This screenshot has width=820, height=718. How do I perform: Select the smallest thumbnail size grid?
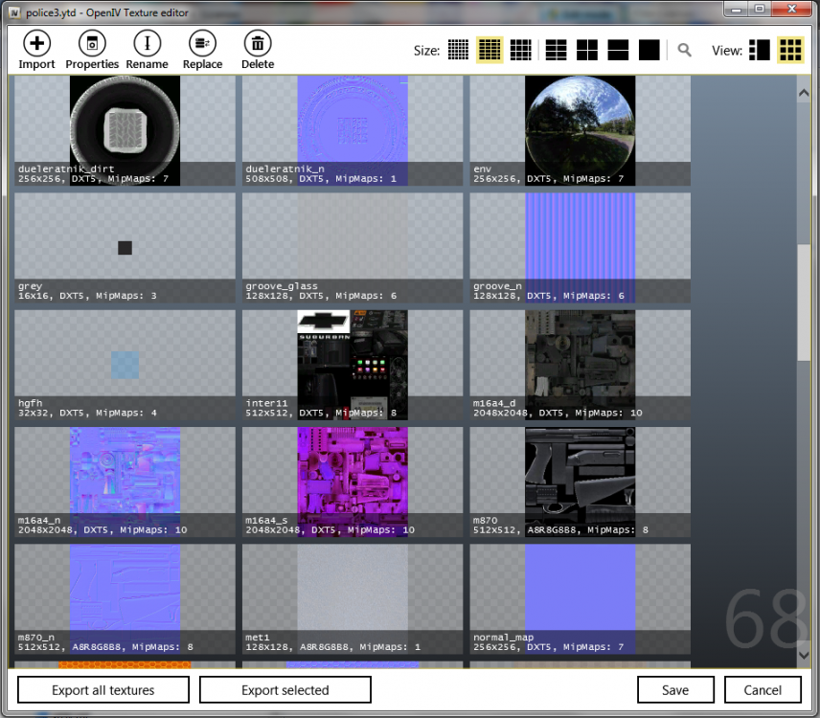tap(458, 50)
